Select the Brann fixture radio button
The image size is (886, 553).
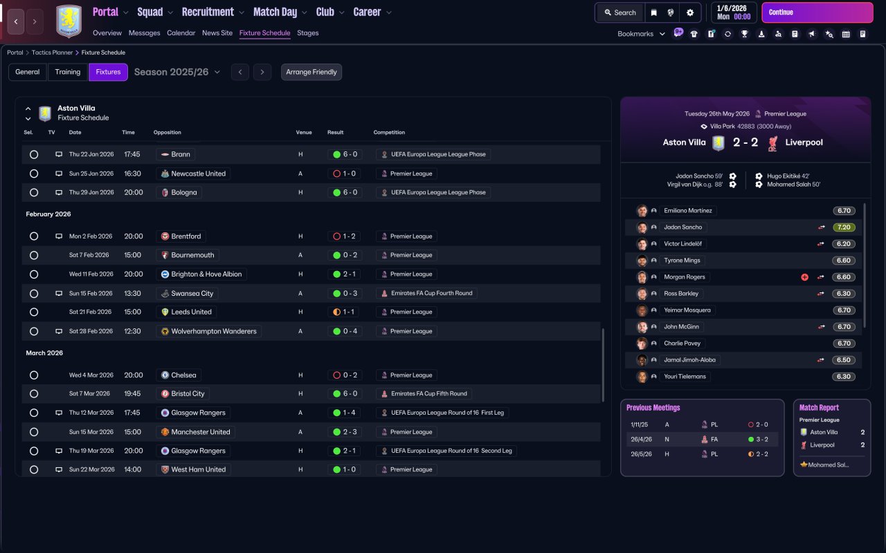[x=33, y=155]
